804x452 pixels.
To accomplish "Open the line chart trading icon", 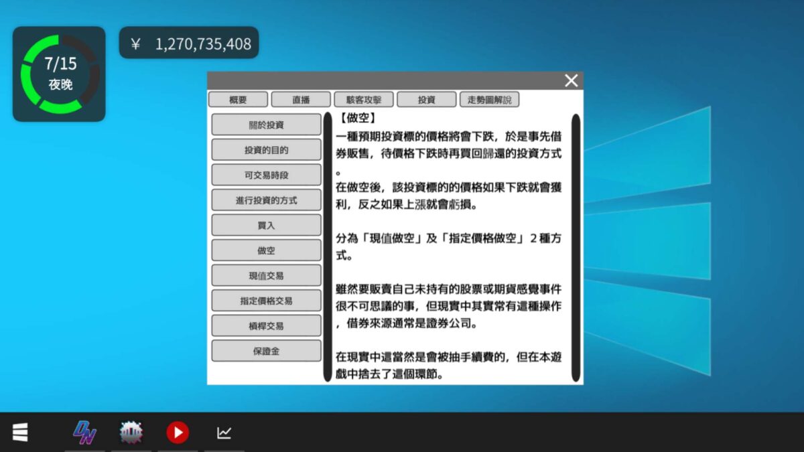I will pos(224,433).
